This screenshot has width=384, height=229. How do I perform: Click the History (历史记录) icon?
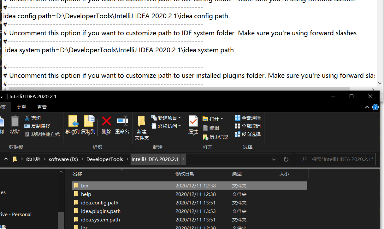point(206,137)
